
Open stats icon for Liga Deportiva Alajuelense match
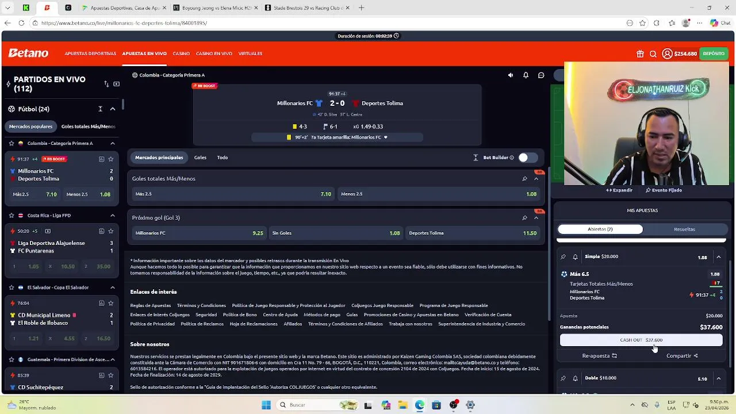point(101,231)
